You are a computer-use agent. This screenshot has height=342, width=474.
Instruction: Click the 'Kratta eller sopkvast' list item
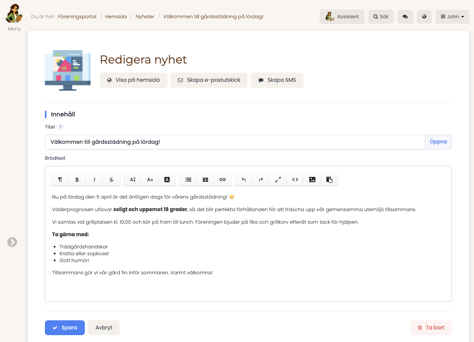click(x=84, y=253)
